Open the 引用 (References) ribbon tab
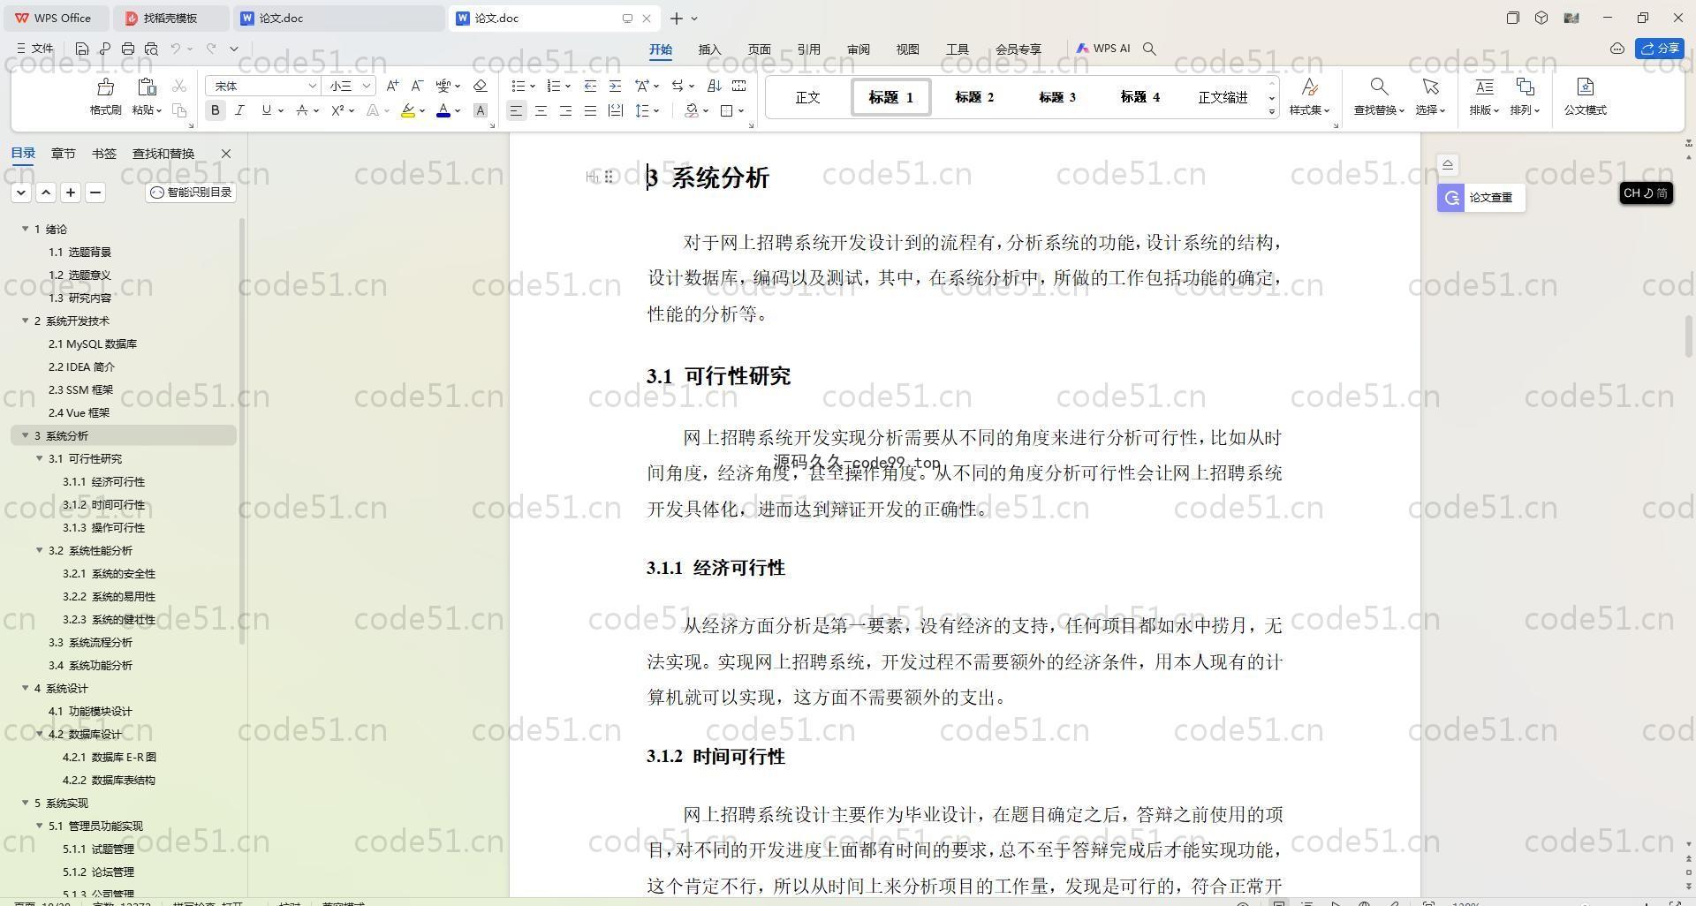This screenshot has height=906, width=1696. click(808, 49)
